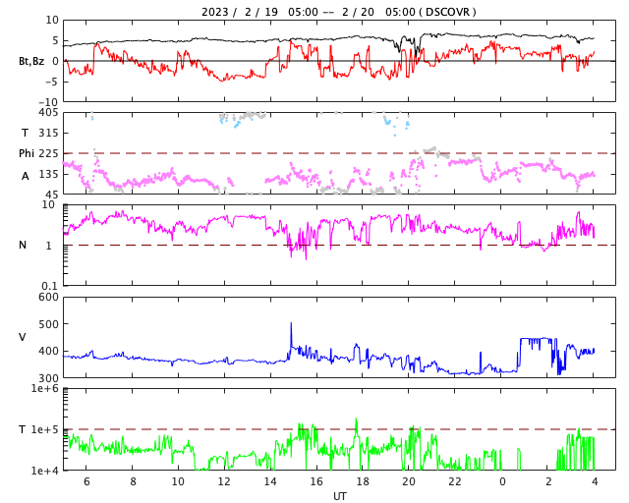
Task: Click the 14 hour tick on UT axis
Action: pos(270,481)
